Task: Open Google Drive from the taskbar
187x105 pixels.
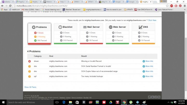Action: [x=111, y=102]
